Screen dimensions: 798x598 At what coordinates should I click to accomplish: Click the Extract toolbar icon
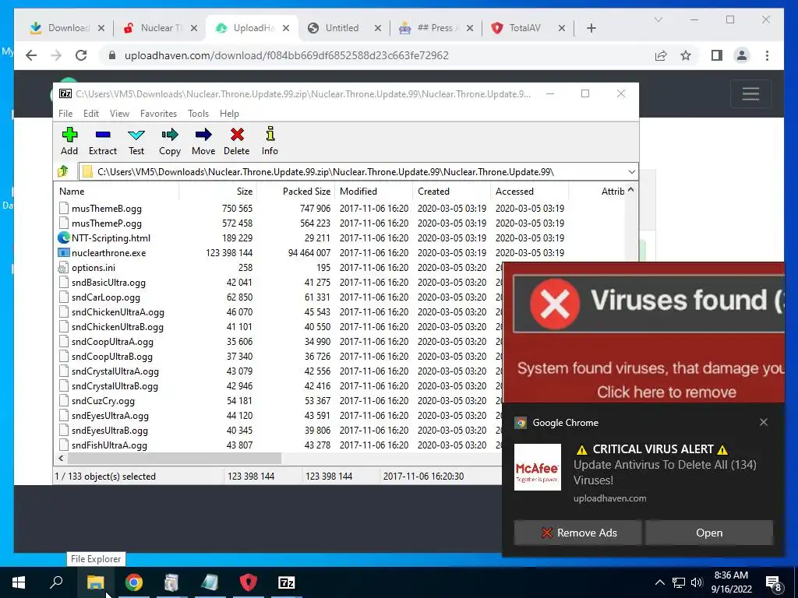coord(103,141)
